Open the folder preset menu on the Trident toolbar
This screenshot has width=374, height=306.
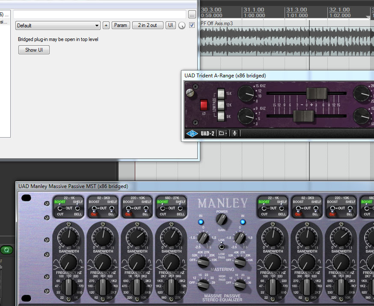tap(223, 133)
